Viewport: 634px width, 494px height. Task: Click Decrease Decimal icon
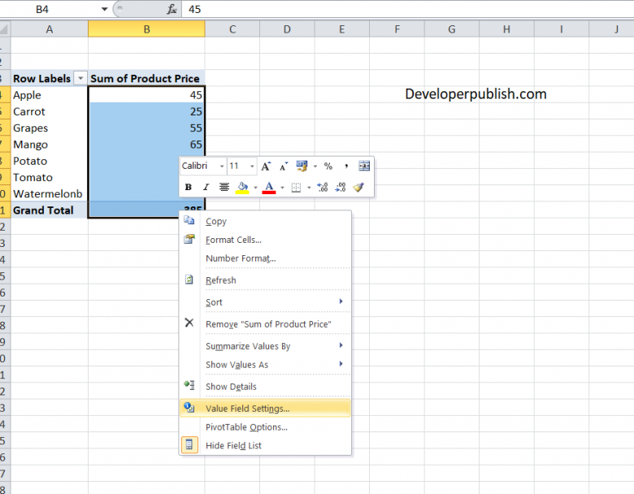[x=341, y=187]
